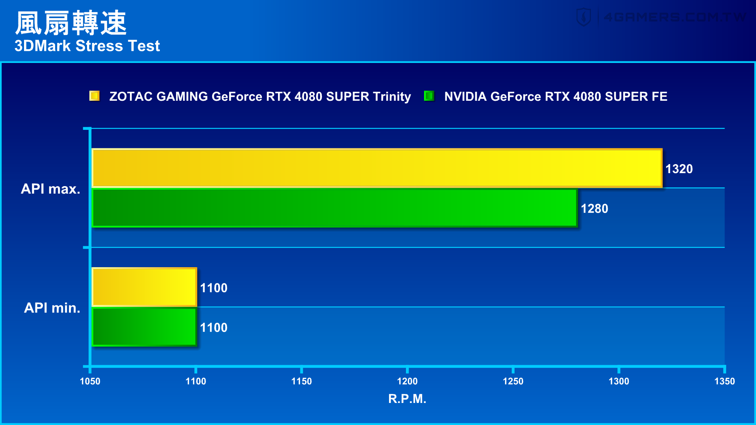Click the yellow ZOTAC legend color swatch

point(94,96)
